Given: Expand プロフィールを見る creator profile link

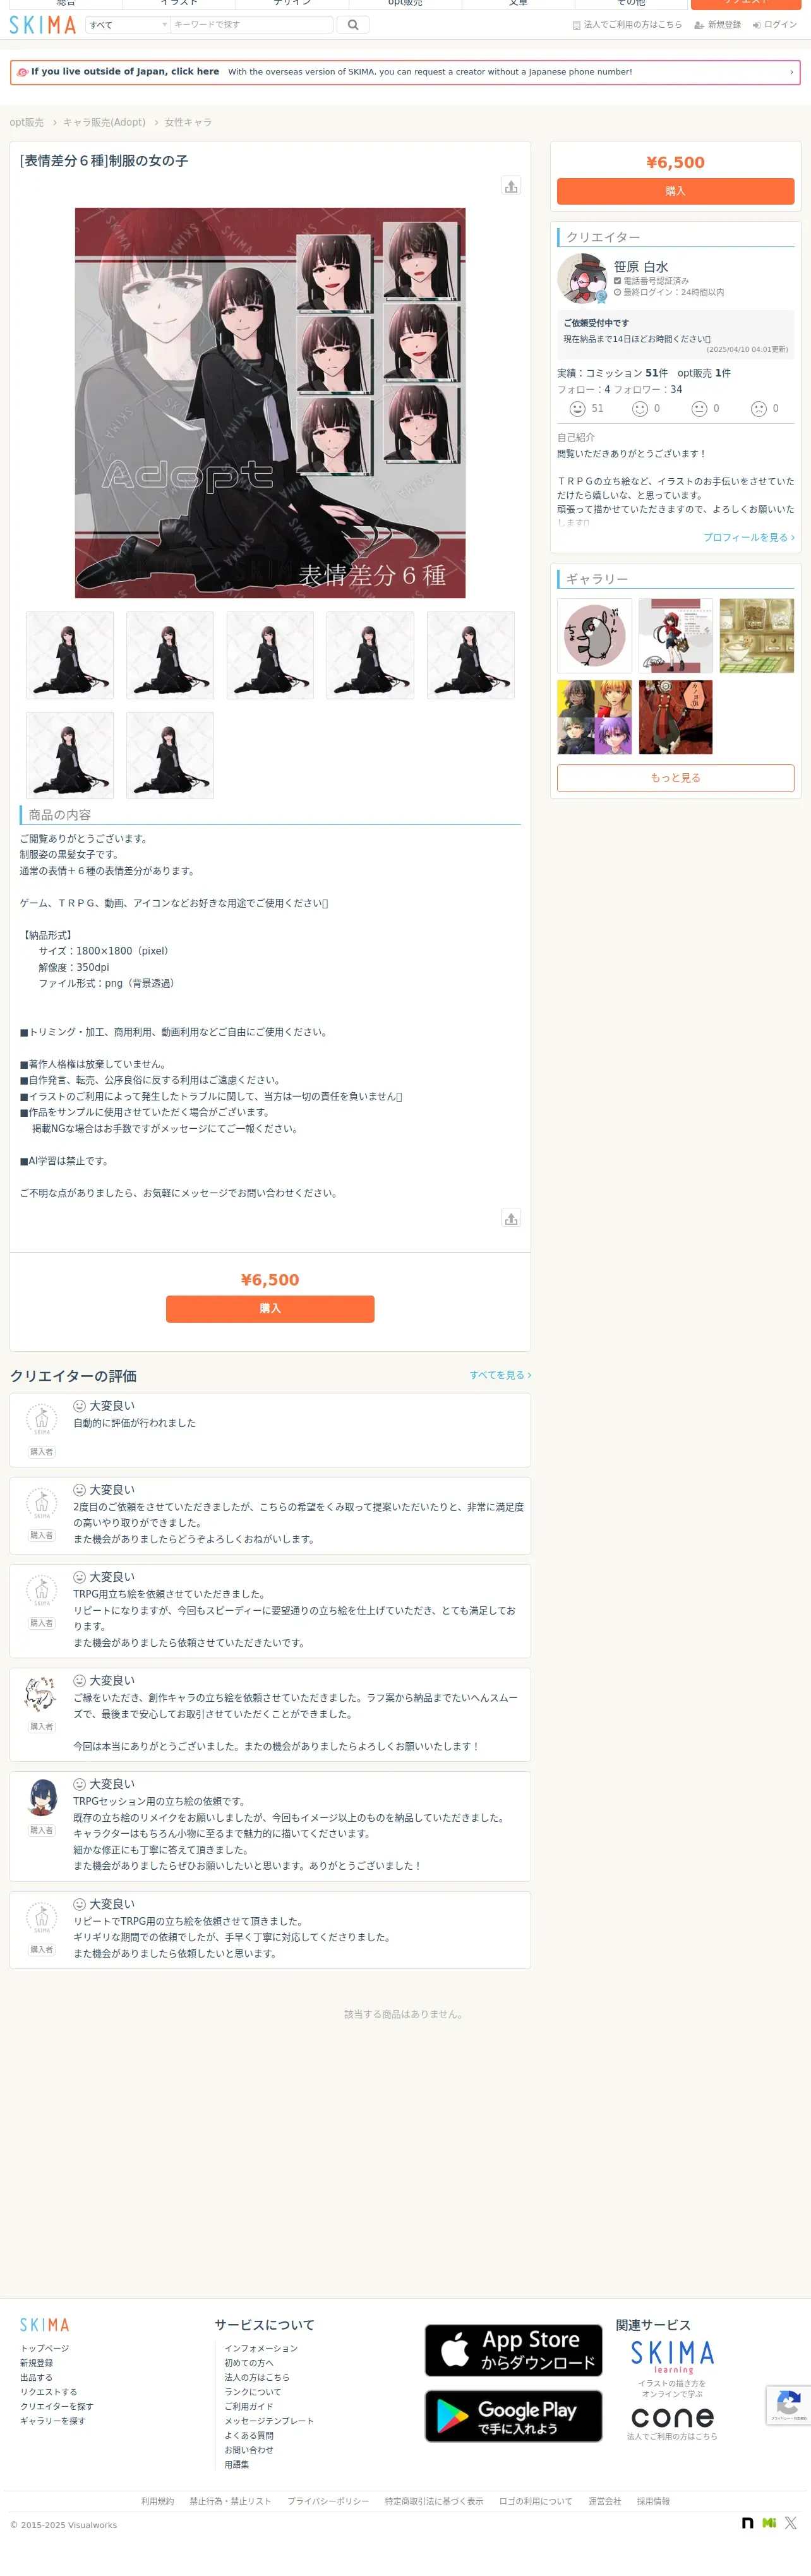Looking at the screenshot, I should click(748, 538).
